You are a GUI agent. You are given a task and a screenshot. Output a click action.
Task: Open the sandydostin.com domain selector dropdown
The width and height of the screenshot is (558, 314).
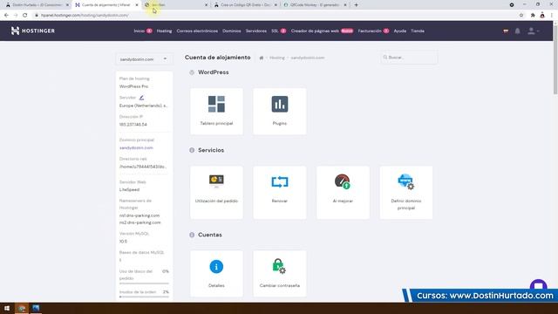point(144,59)
